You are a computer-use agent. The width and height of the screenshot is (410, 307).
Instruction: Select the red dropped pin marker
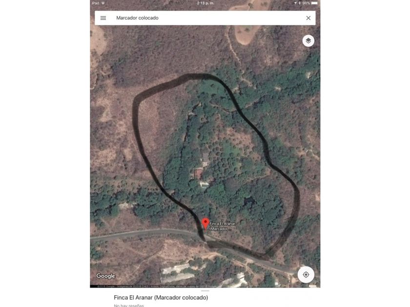[205, 224]
